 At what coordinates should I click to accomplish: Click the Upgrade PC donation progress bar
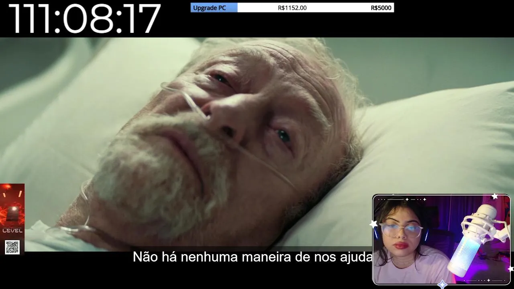tap(292, 8)
